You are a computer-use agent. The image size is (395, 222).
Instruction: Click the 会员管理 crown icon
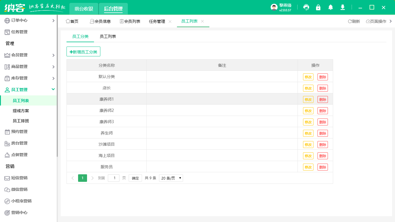coord(7,55)
